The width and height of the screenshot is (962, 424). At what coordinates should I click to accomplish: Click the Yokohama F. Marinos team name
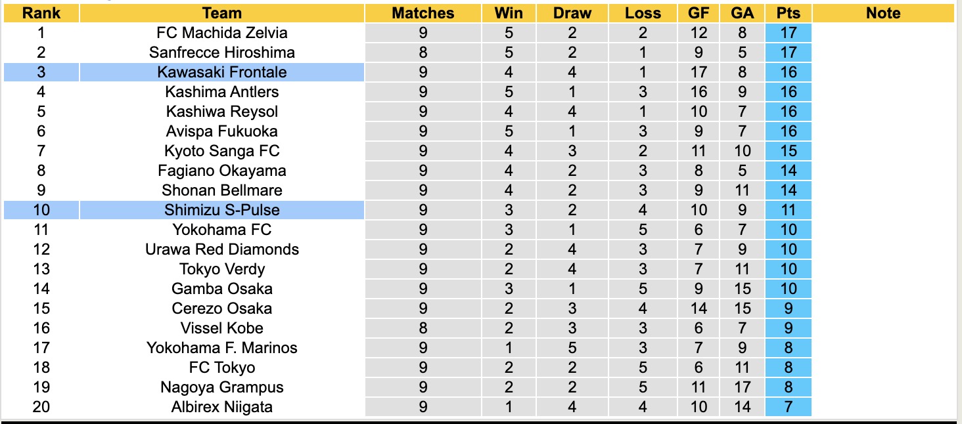[222, 348]
